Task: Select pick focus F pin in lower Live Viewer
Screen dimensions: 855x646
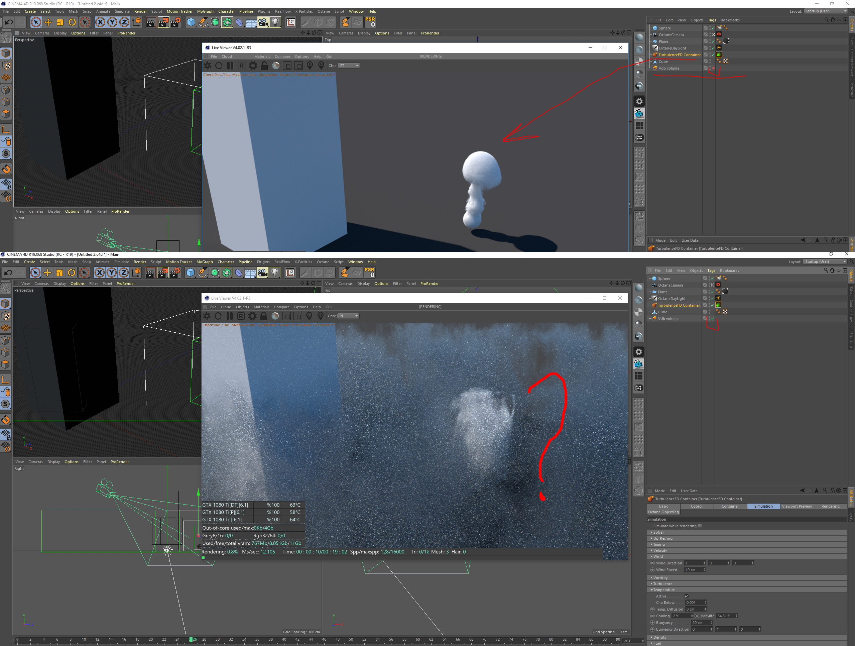Action: pos(309,316)
